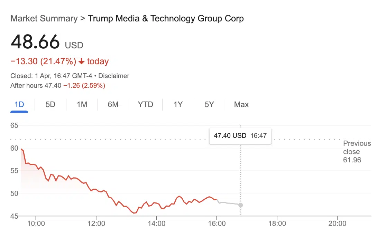386x237 pixels.
Task: Switch to the 1Y time range
Action: (x=178, y=105)
